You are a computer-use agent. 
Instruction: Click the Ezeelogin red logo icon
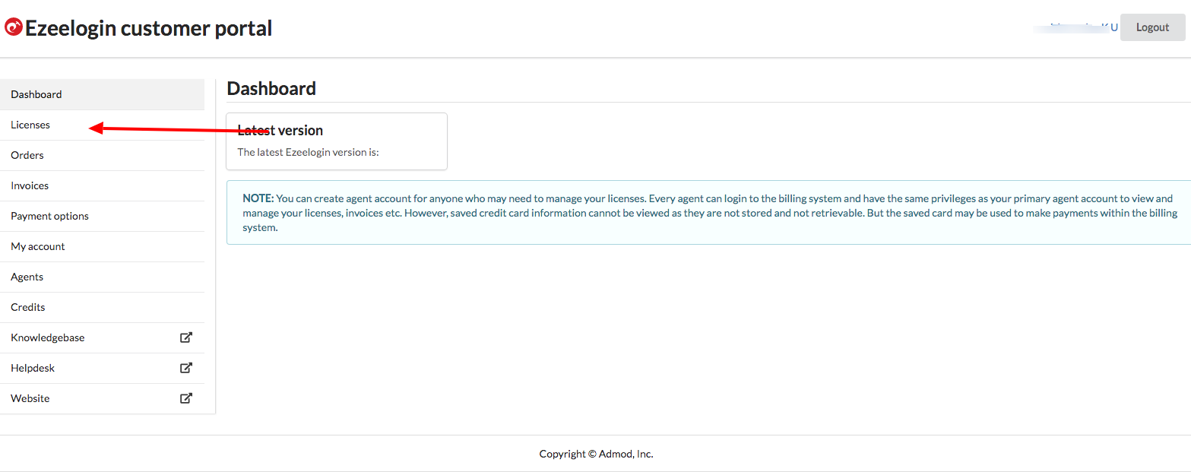pos(14,28)
